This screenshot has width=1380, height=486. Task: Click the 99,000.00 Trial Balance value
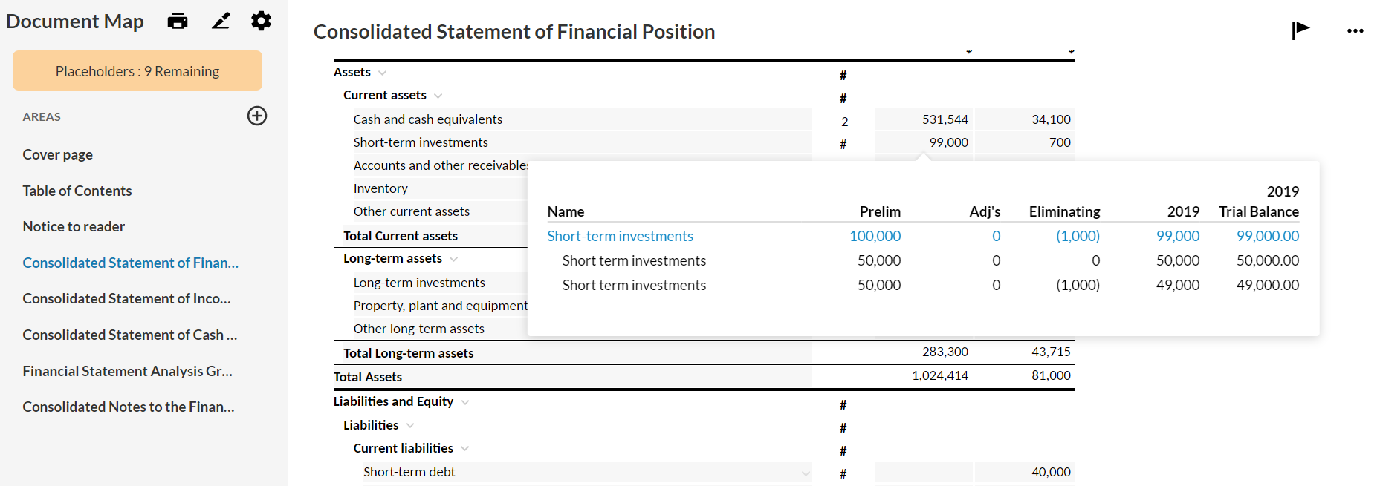click(x=1267, y=236)
